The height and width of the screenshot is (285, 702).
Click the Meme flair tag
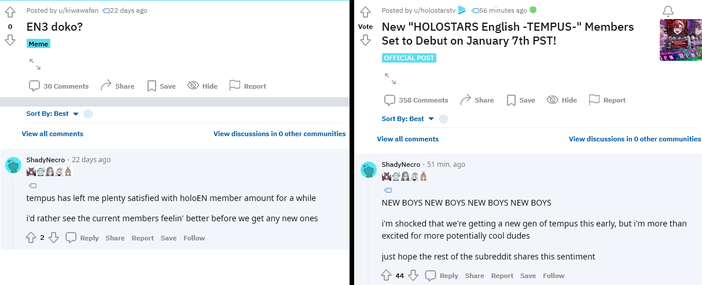(x=38, y=44)
